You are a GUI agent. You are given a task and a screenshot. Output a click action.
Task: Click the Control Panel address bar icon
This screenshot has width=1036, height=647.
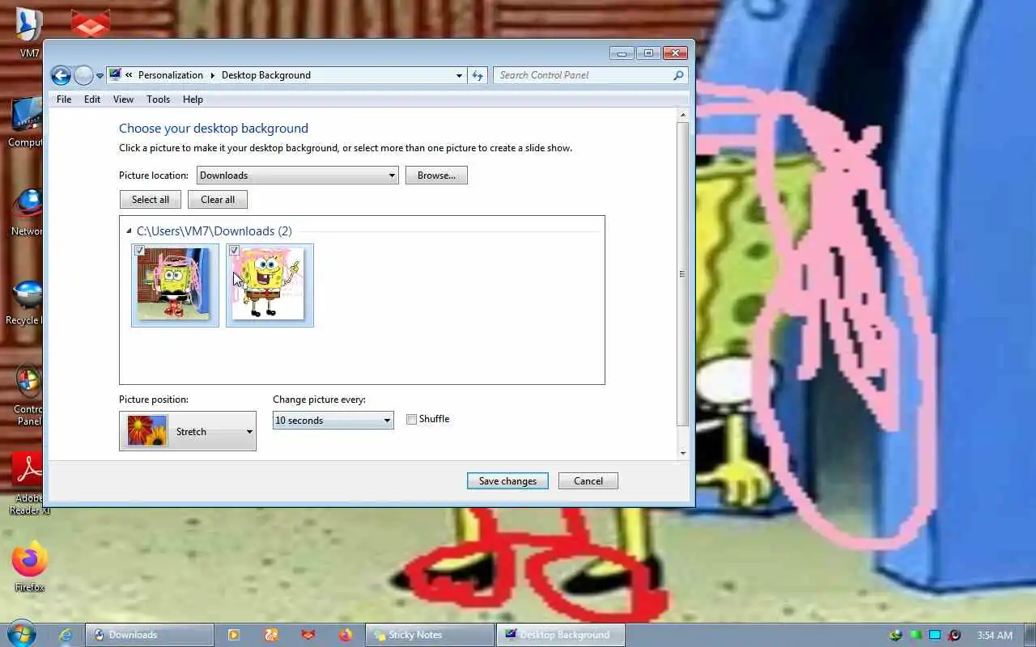(x=115, y=75)
